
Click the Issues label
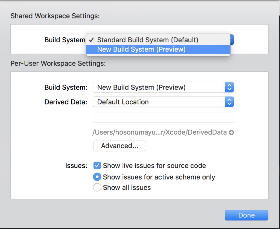click(x=76, y=166)
